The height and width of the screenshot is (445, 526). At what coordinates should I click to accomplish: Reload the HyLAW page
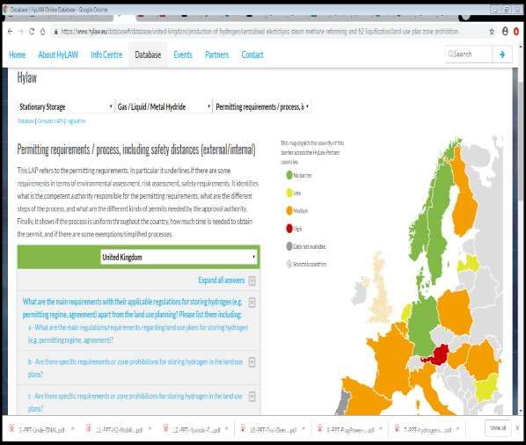(32, 32)
